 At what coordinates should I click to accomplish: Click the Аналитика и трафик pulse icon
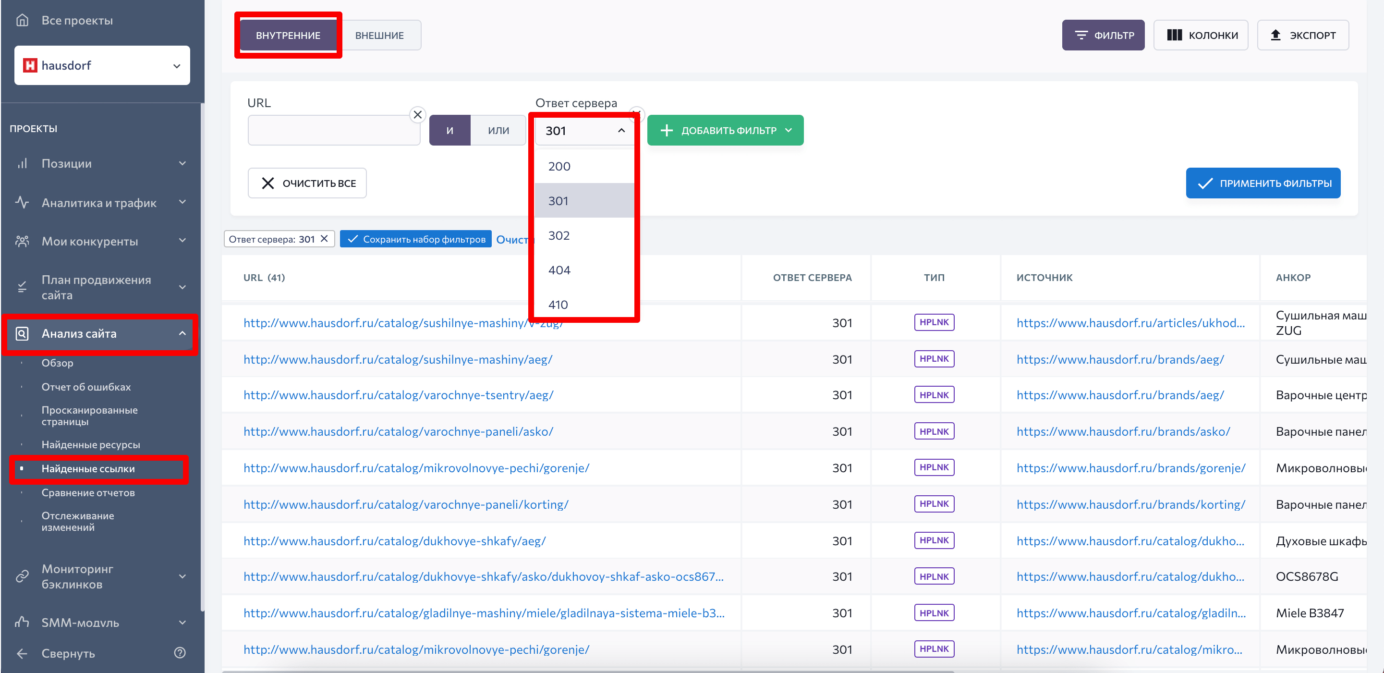pos(22,203)
